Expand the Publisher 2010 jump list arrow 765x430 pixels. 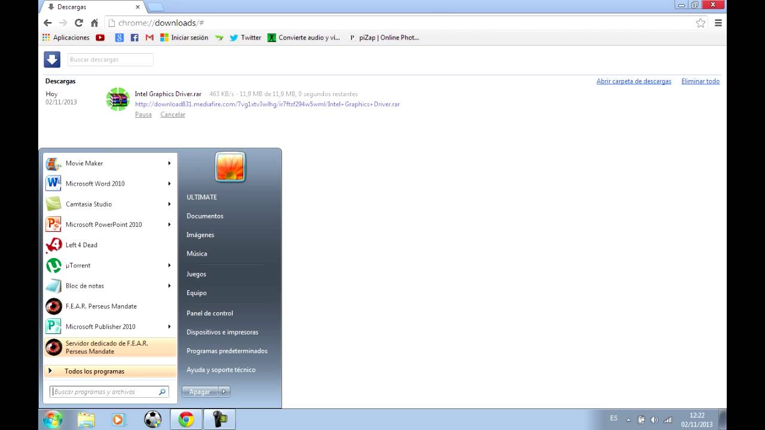(169, 327)
